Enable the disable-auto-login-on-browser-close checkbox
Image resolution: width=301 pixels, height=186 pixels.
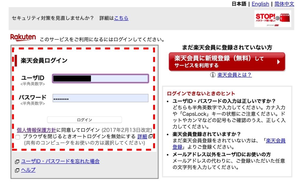pos(18,137)
